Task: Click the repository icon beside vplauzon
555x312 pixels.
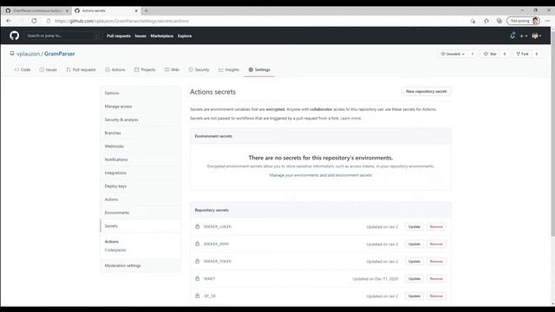Action: [12, 54]
